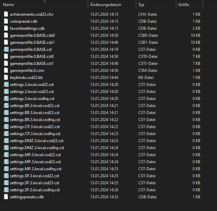Click the achievements.cod23.chv file icon
This screenshot has height=211, width=217.
(x=6, y=14)
